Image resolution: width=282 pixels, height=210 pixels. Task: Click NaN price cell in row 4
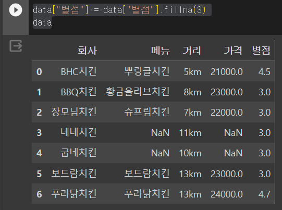tap(233, 153)
